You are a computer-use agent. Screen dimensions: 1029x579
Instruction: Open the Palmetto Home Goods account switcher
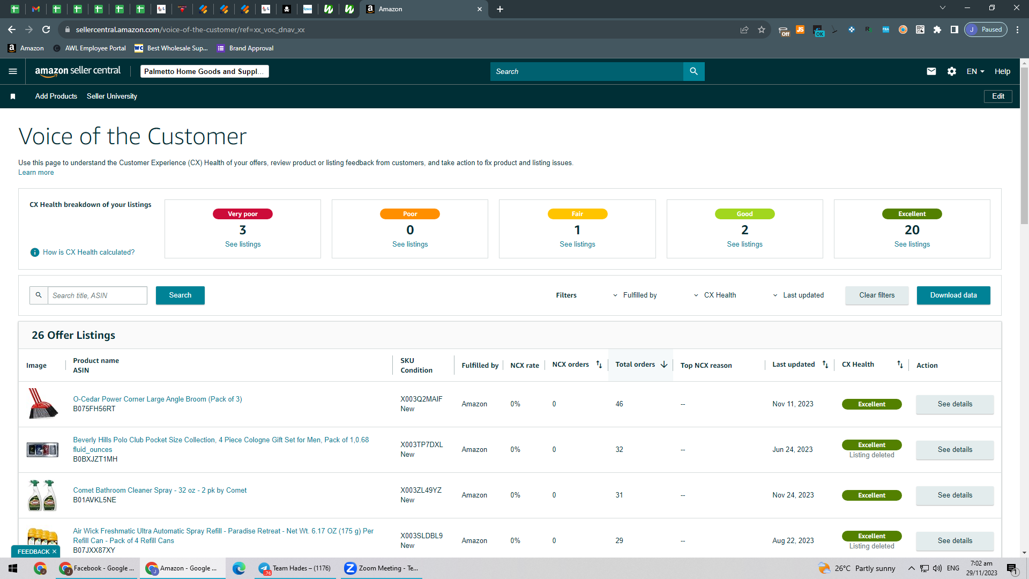pos(205,71)
